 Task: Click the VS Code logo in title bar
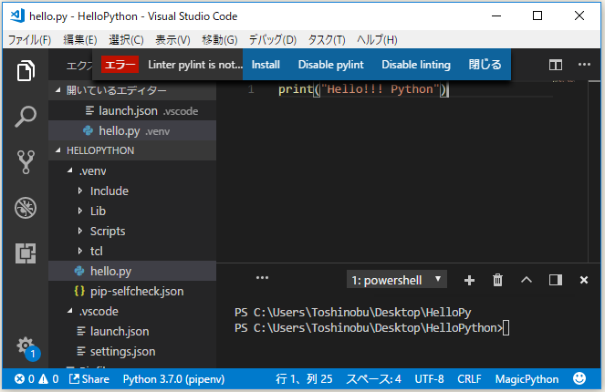[17, 15]
